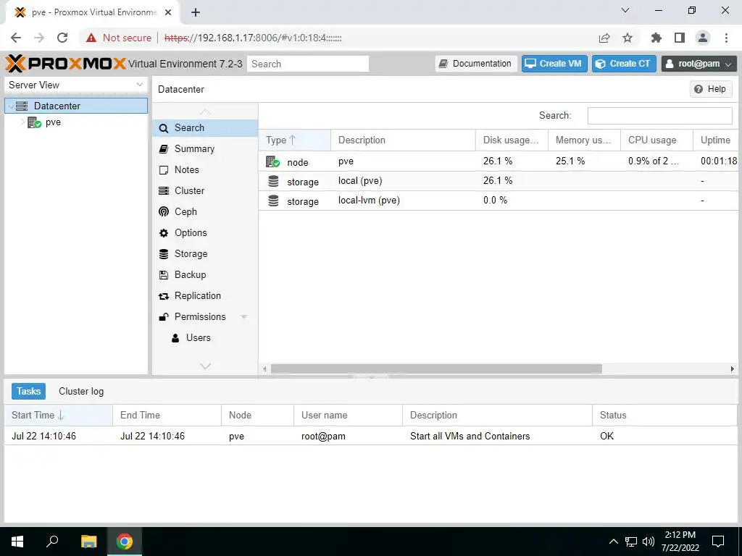Expand the pve node in tree

click(22, 122)
